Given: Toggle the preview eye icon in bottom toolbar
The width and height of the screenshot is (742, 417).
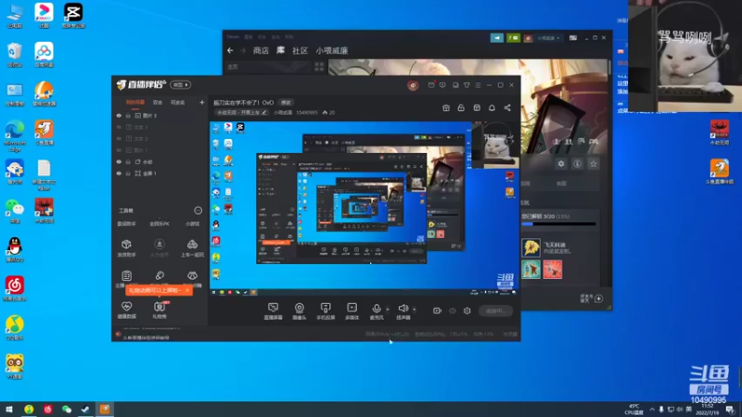Looking at the screenshot, I should tap(453, 310).
